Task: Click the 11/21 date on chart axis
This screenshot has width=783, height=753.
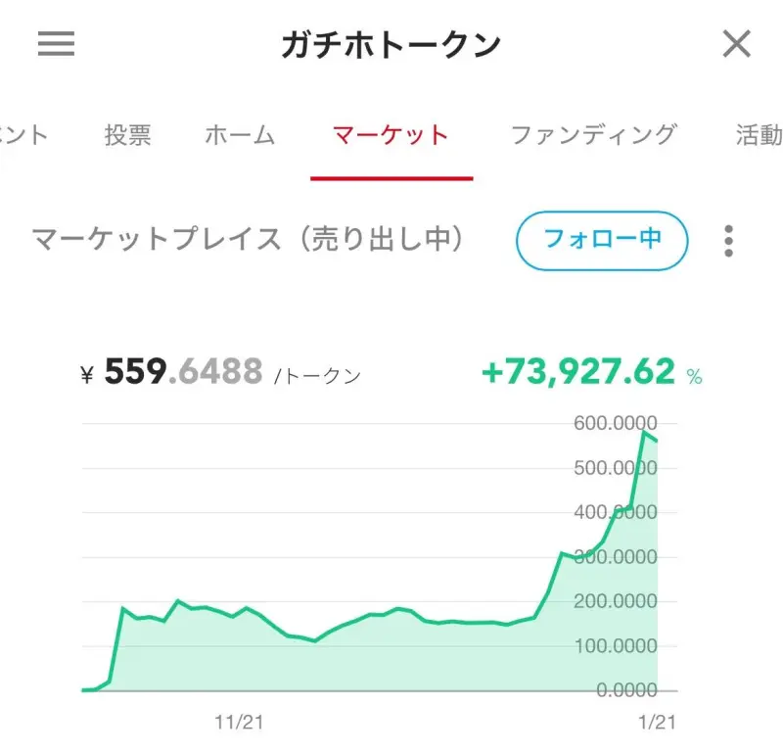Action: 239,723
